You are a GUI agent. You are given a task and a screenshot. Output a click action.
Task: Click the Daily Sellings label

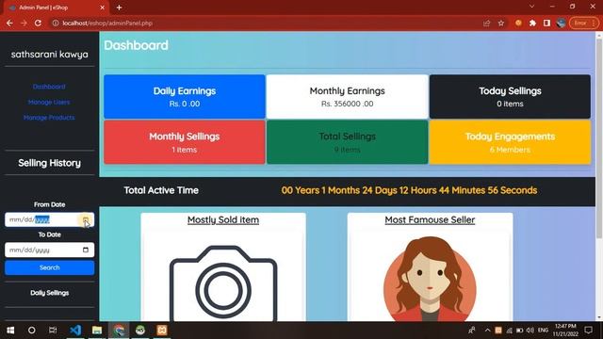pos(50,293)
